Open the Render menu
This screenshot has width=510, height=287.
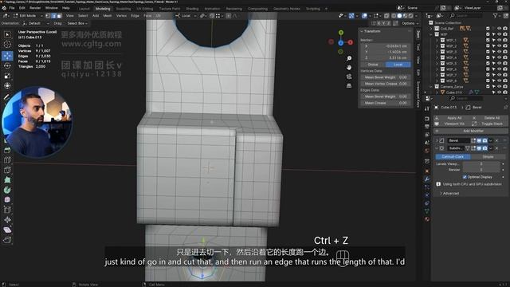(35, 8)
